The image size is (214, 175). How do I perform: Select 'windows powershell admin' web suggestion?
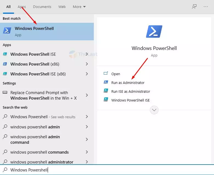coord(47,127)
